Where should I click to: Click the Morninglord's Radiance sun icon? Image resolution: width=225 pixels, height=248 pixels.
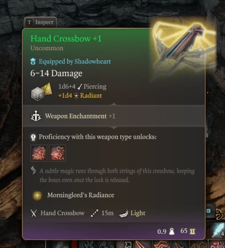click(37, 196)
